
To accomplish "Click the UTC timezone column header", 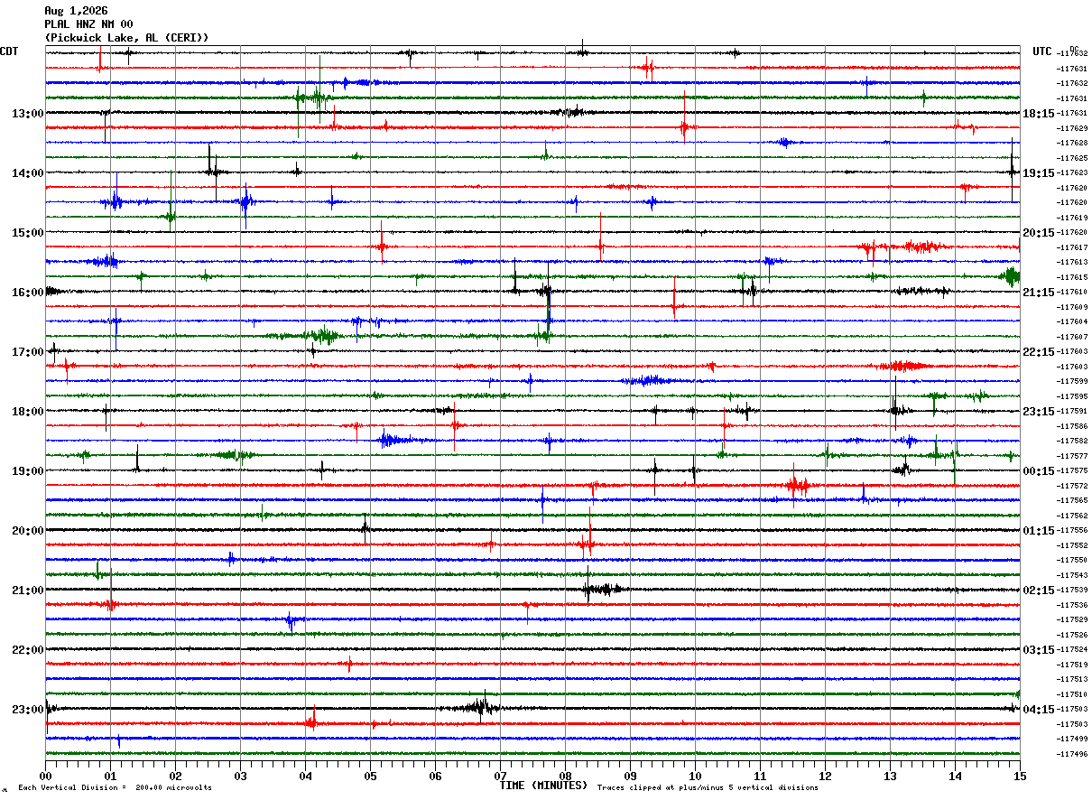I will pos(1042,51).
